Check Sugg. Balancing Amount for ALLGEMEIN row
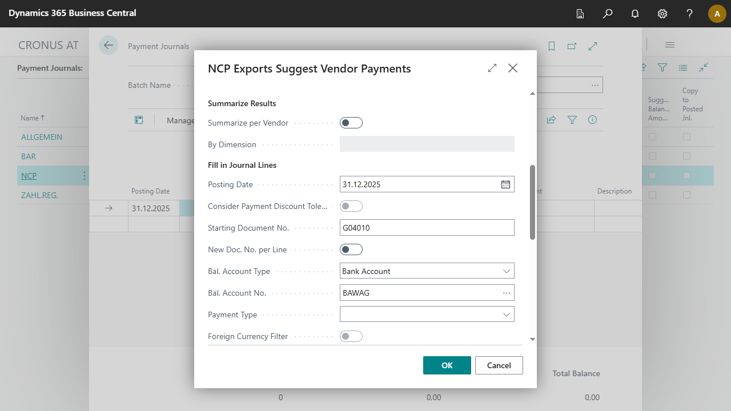Viewport: 731px width, 411px height. coord(652,137)
